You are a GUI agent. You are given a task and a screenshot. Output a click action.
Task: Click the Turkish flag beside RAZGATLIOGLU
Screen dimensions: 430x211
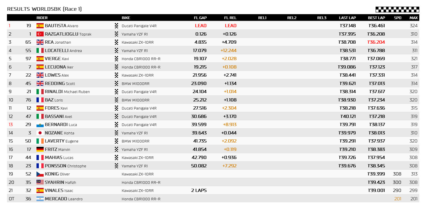coord(40,34)
